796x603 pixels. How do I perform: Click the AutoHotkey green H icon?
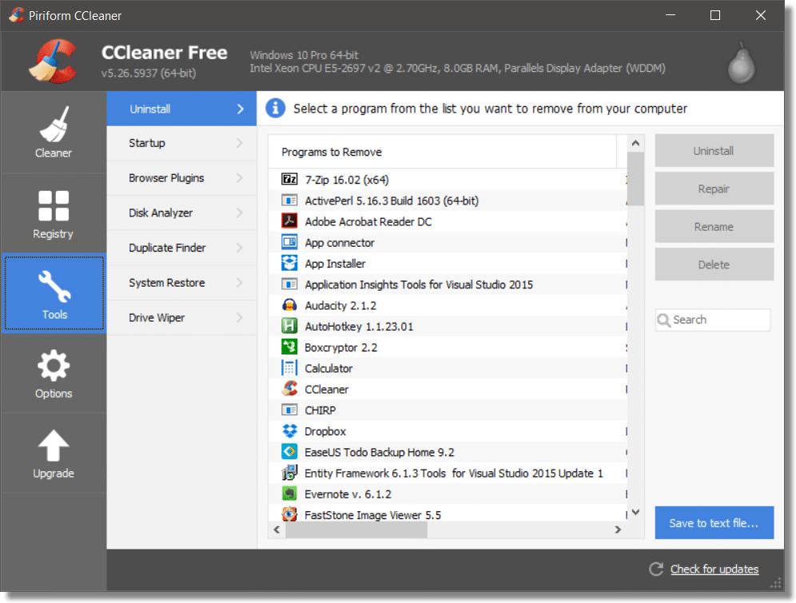pos(289,326)
